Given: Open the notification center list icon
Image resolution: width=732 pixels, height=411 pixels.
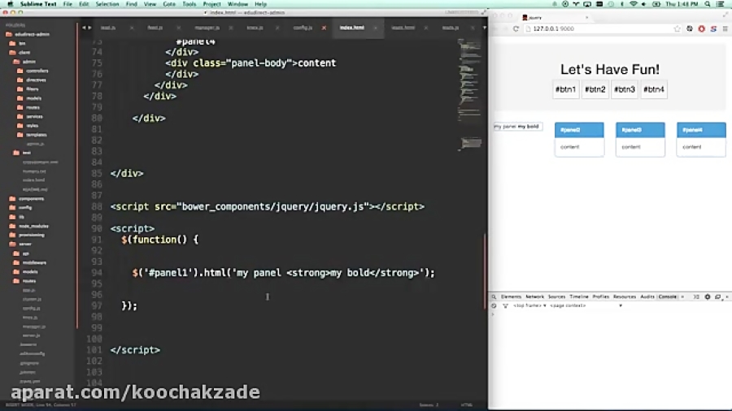Looking at the screenshot, I should [x=721, y=4].
